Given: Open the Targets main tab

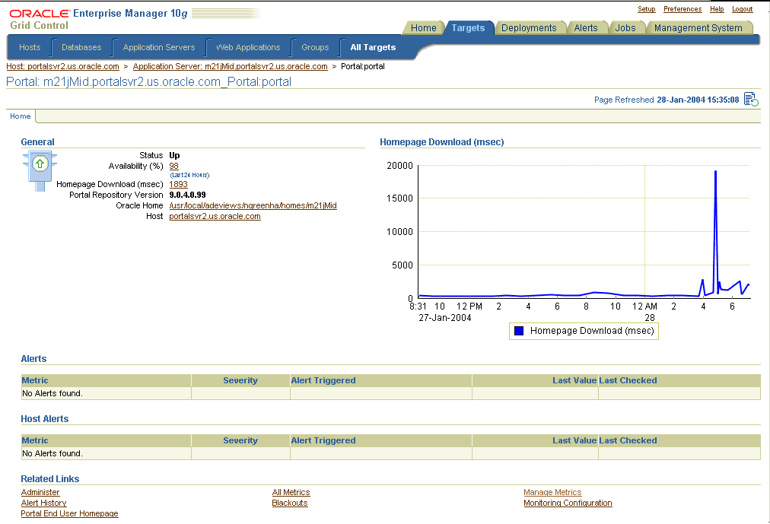Looking at the screenshot, I should pos(468,28).
